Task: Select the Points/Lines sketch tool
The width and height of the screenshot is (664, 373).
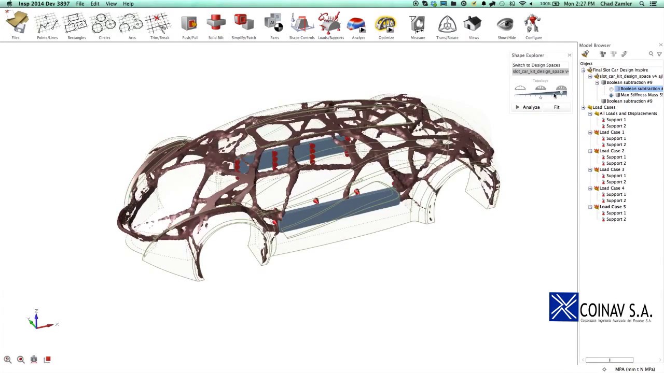Action: point(47,26)
